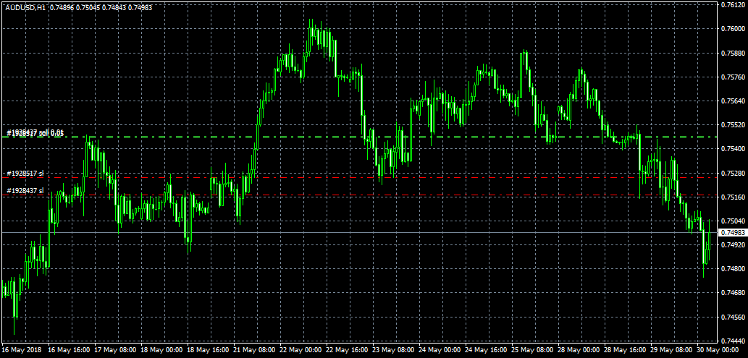Image resolution: width=748 pixels, height=358 pixels.
Task: Click the 22 May 00:00 time label
Action: point(301,349)
